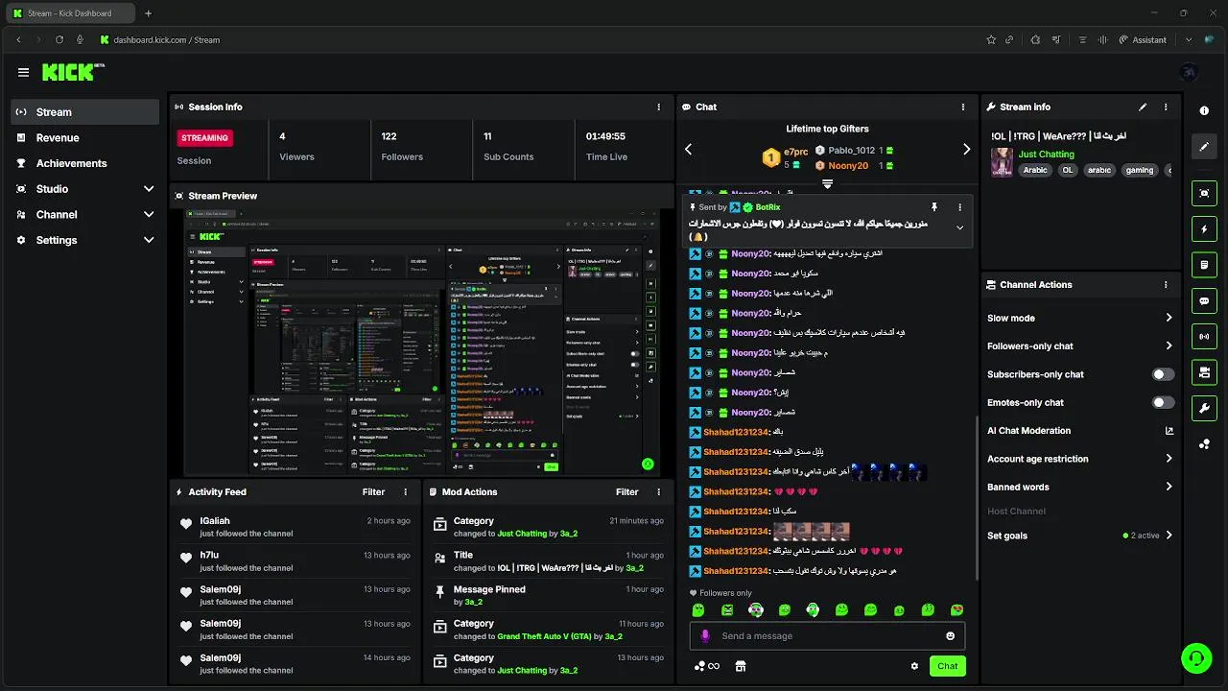Click the infinity points icon below chat input
The width and height of the screenshot is (1228, 691).
(707, 666)
